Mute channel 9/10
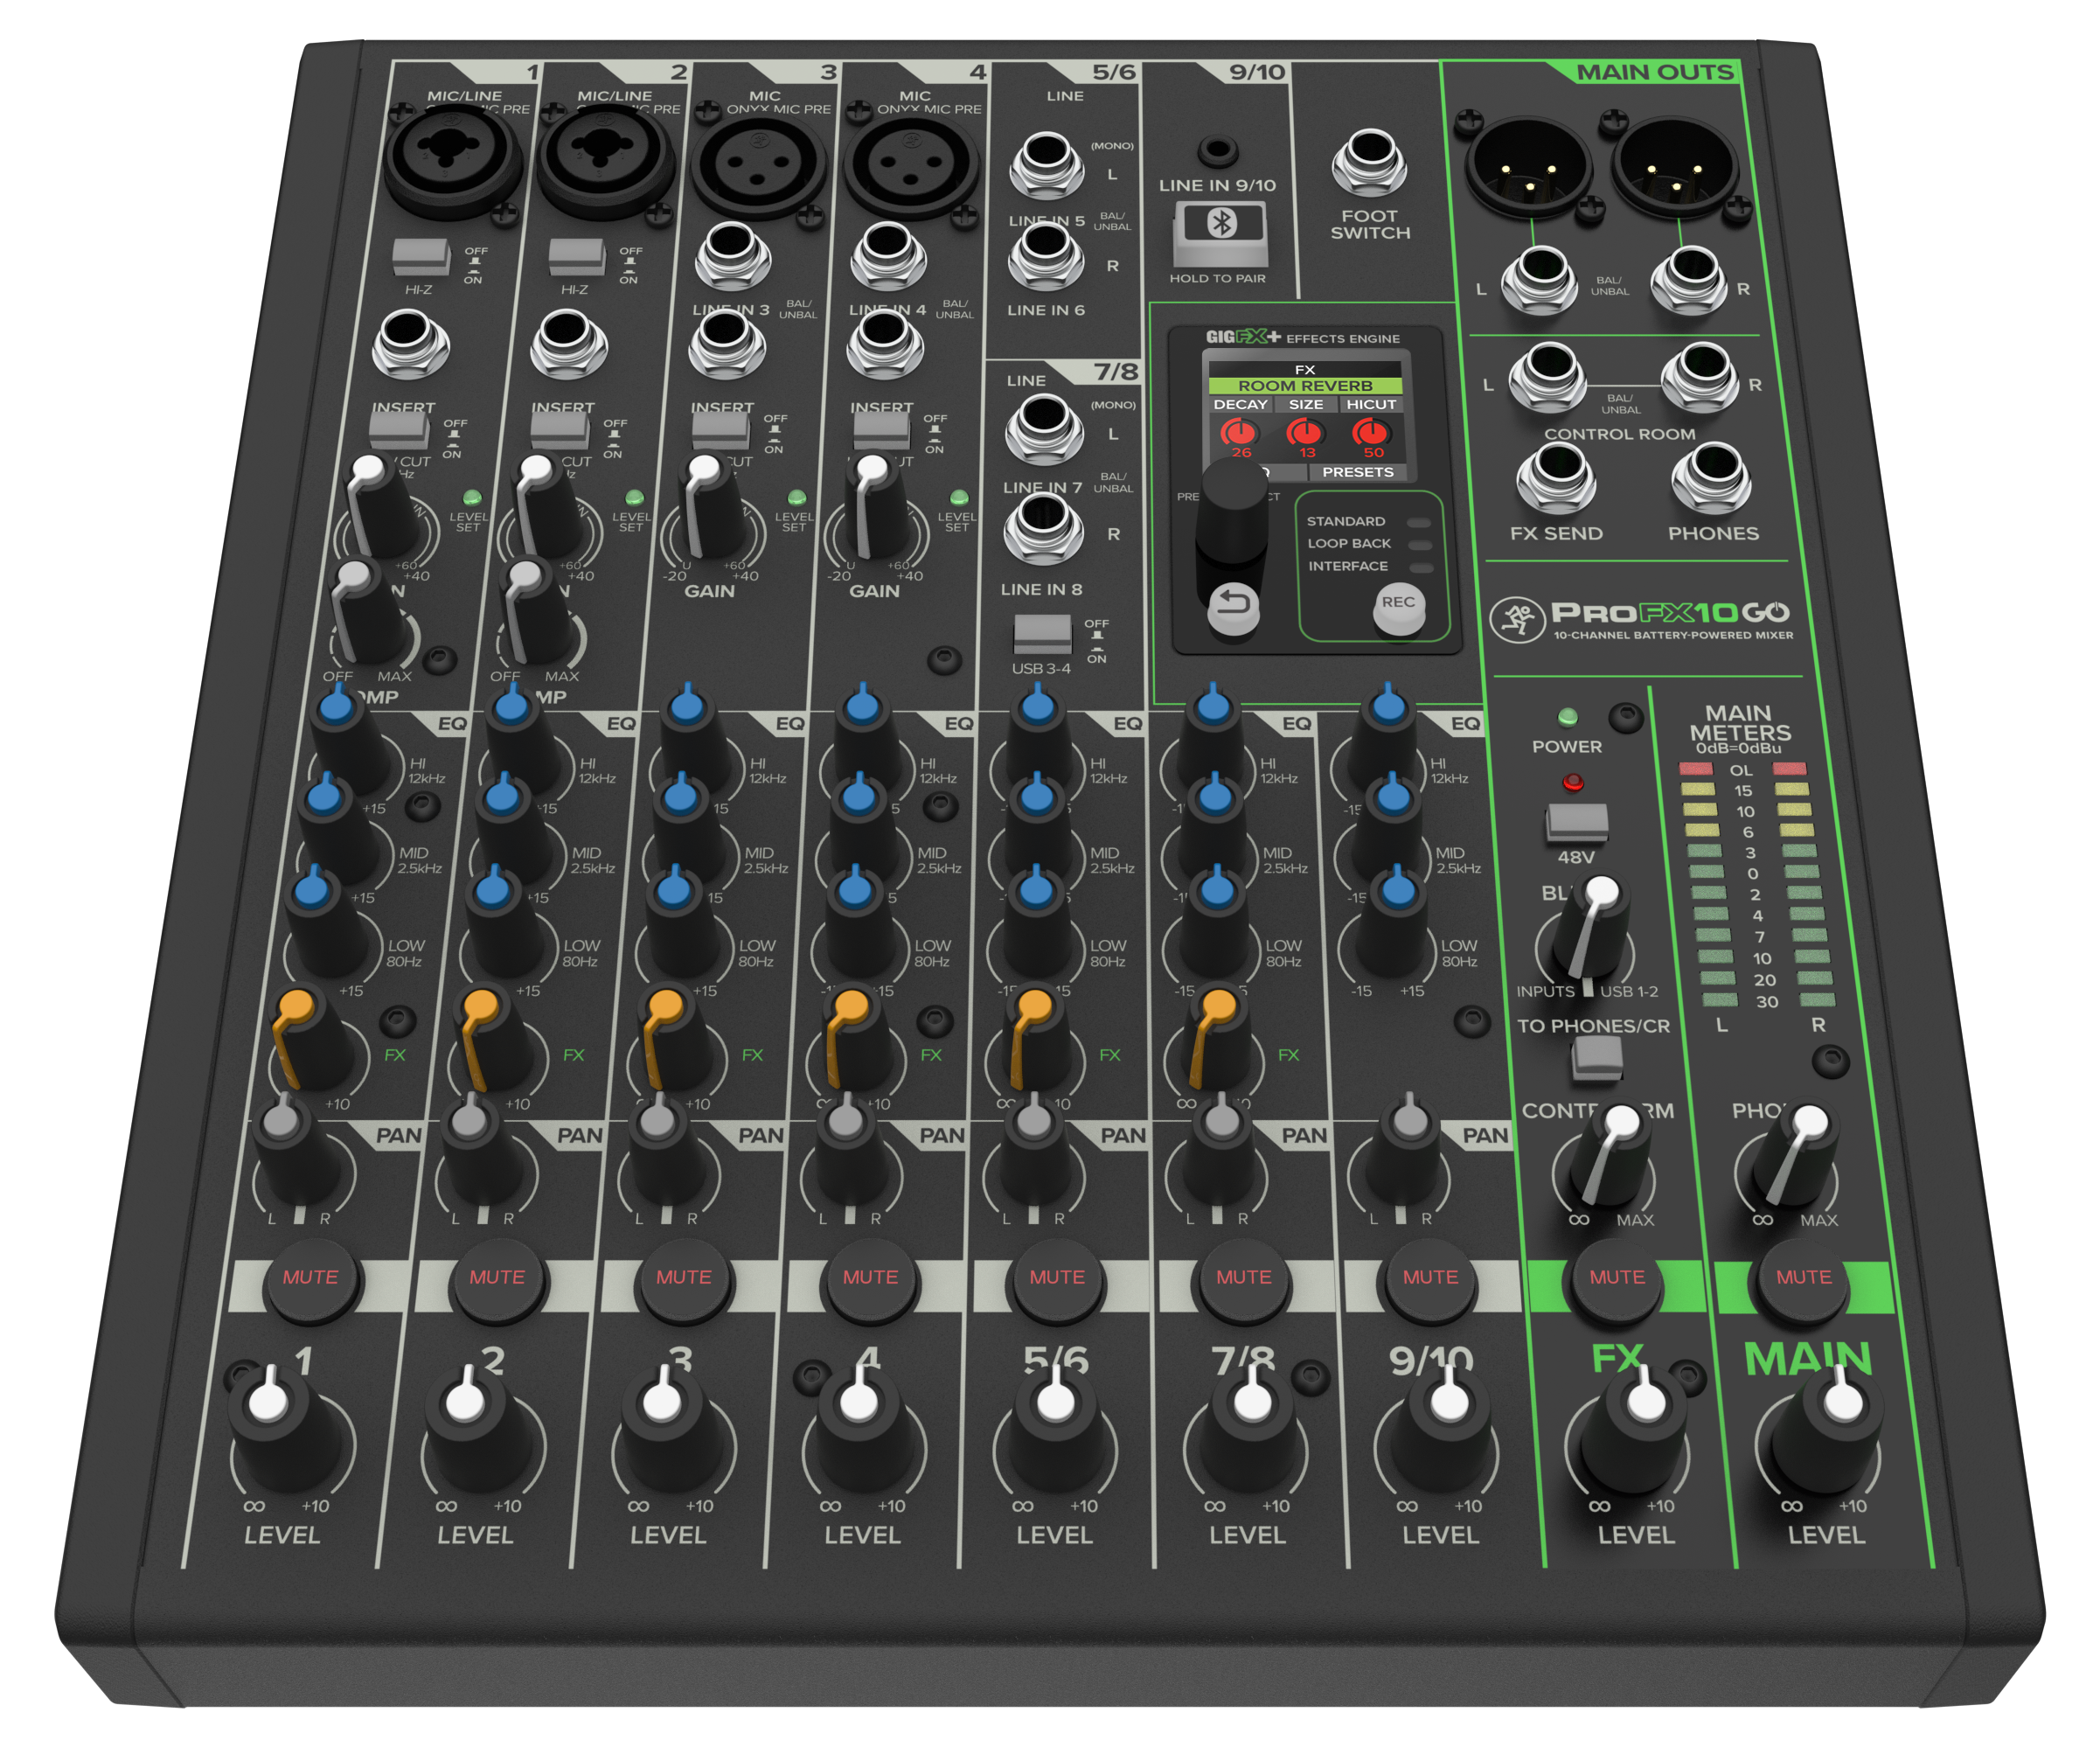 pos(1430,1278)
